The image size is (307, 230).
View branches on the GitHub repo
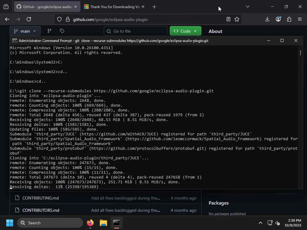(49, 31)
